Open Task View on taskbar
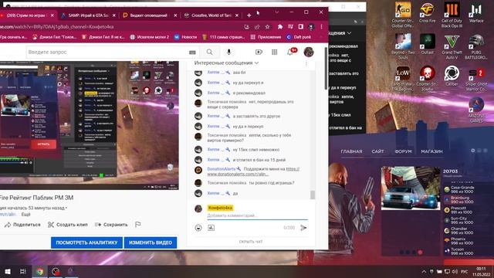 point(22,271)
